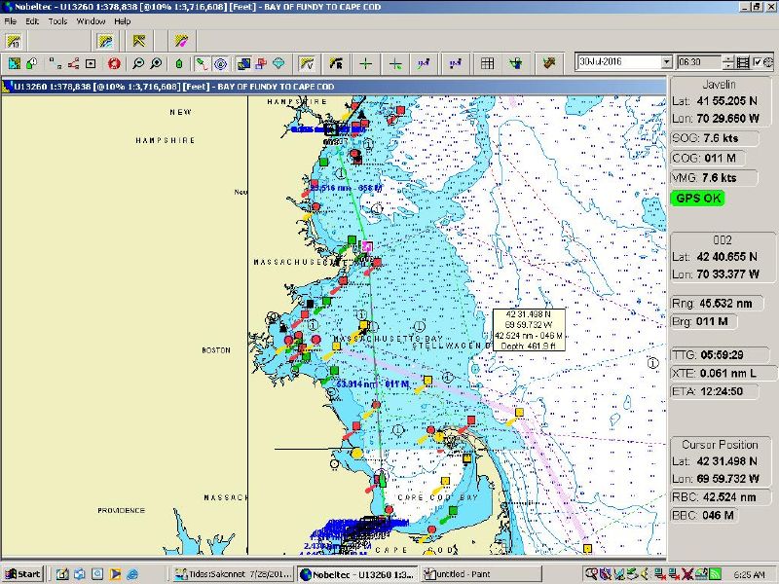Select the green boat icon in toolbar
This screenshot has height=584, width=779.
coord(178,63)
